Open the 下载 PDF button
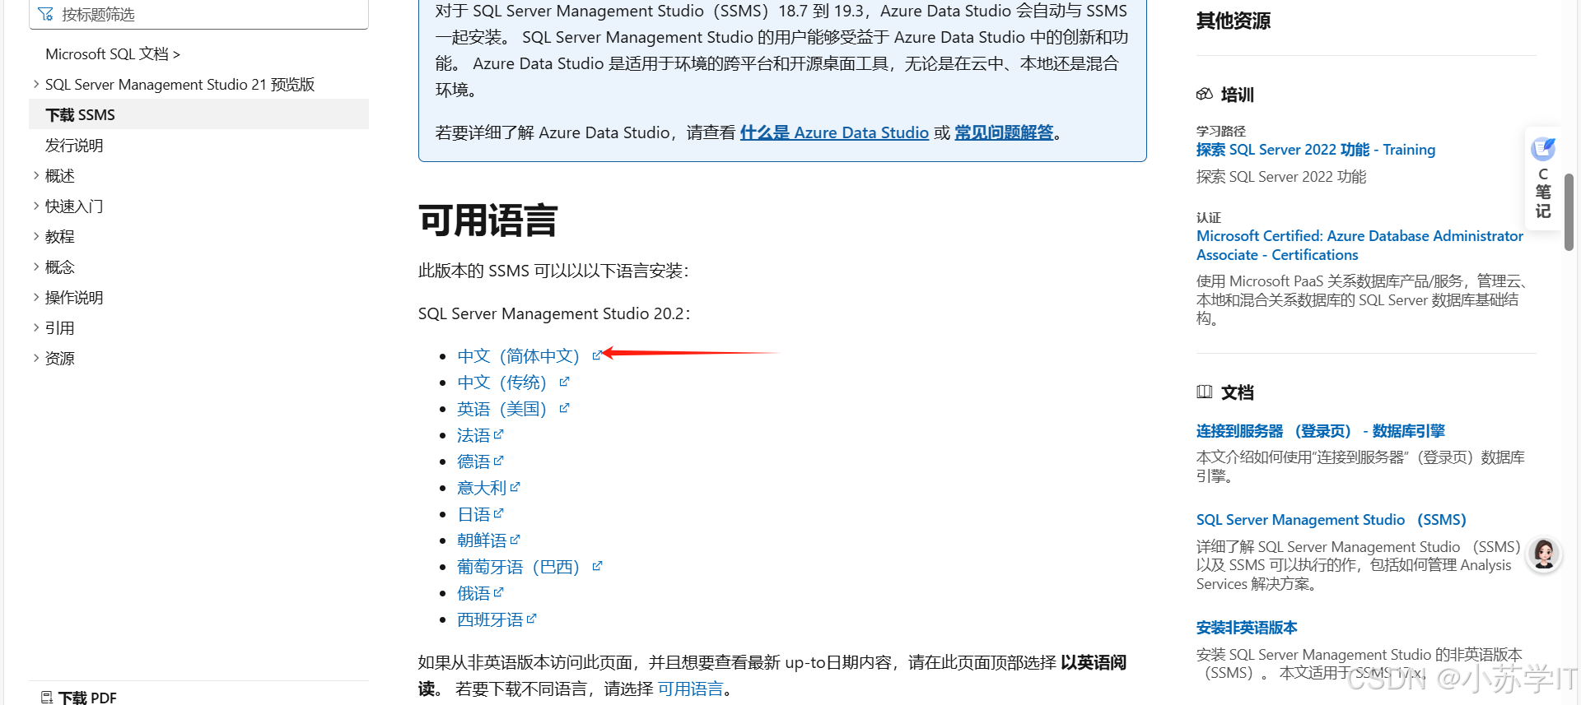 tap(78, 697)
